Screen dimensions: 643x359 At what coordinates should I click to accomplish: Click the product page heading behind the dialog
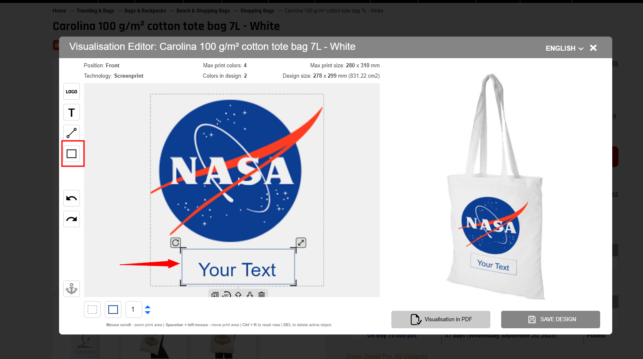tap(166, 26)
